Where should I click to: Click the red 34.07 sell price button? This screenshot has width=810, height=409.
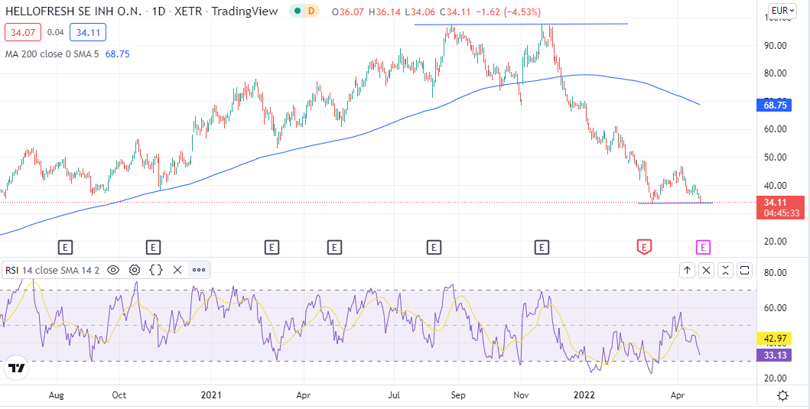point(18,33)
